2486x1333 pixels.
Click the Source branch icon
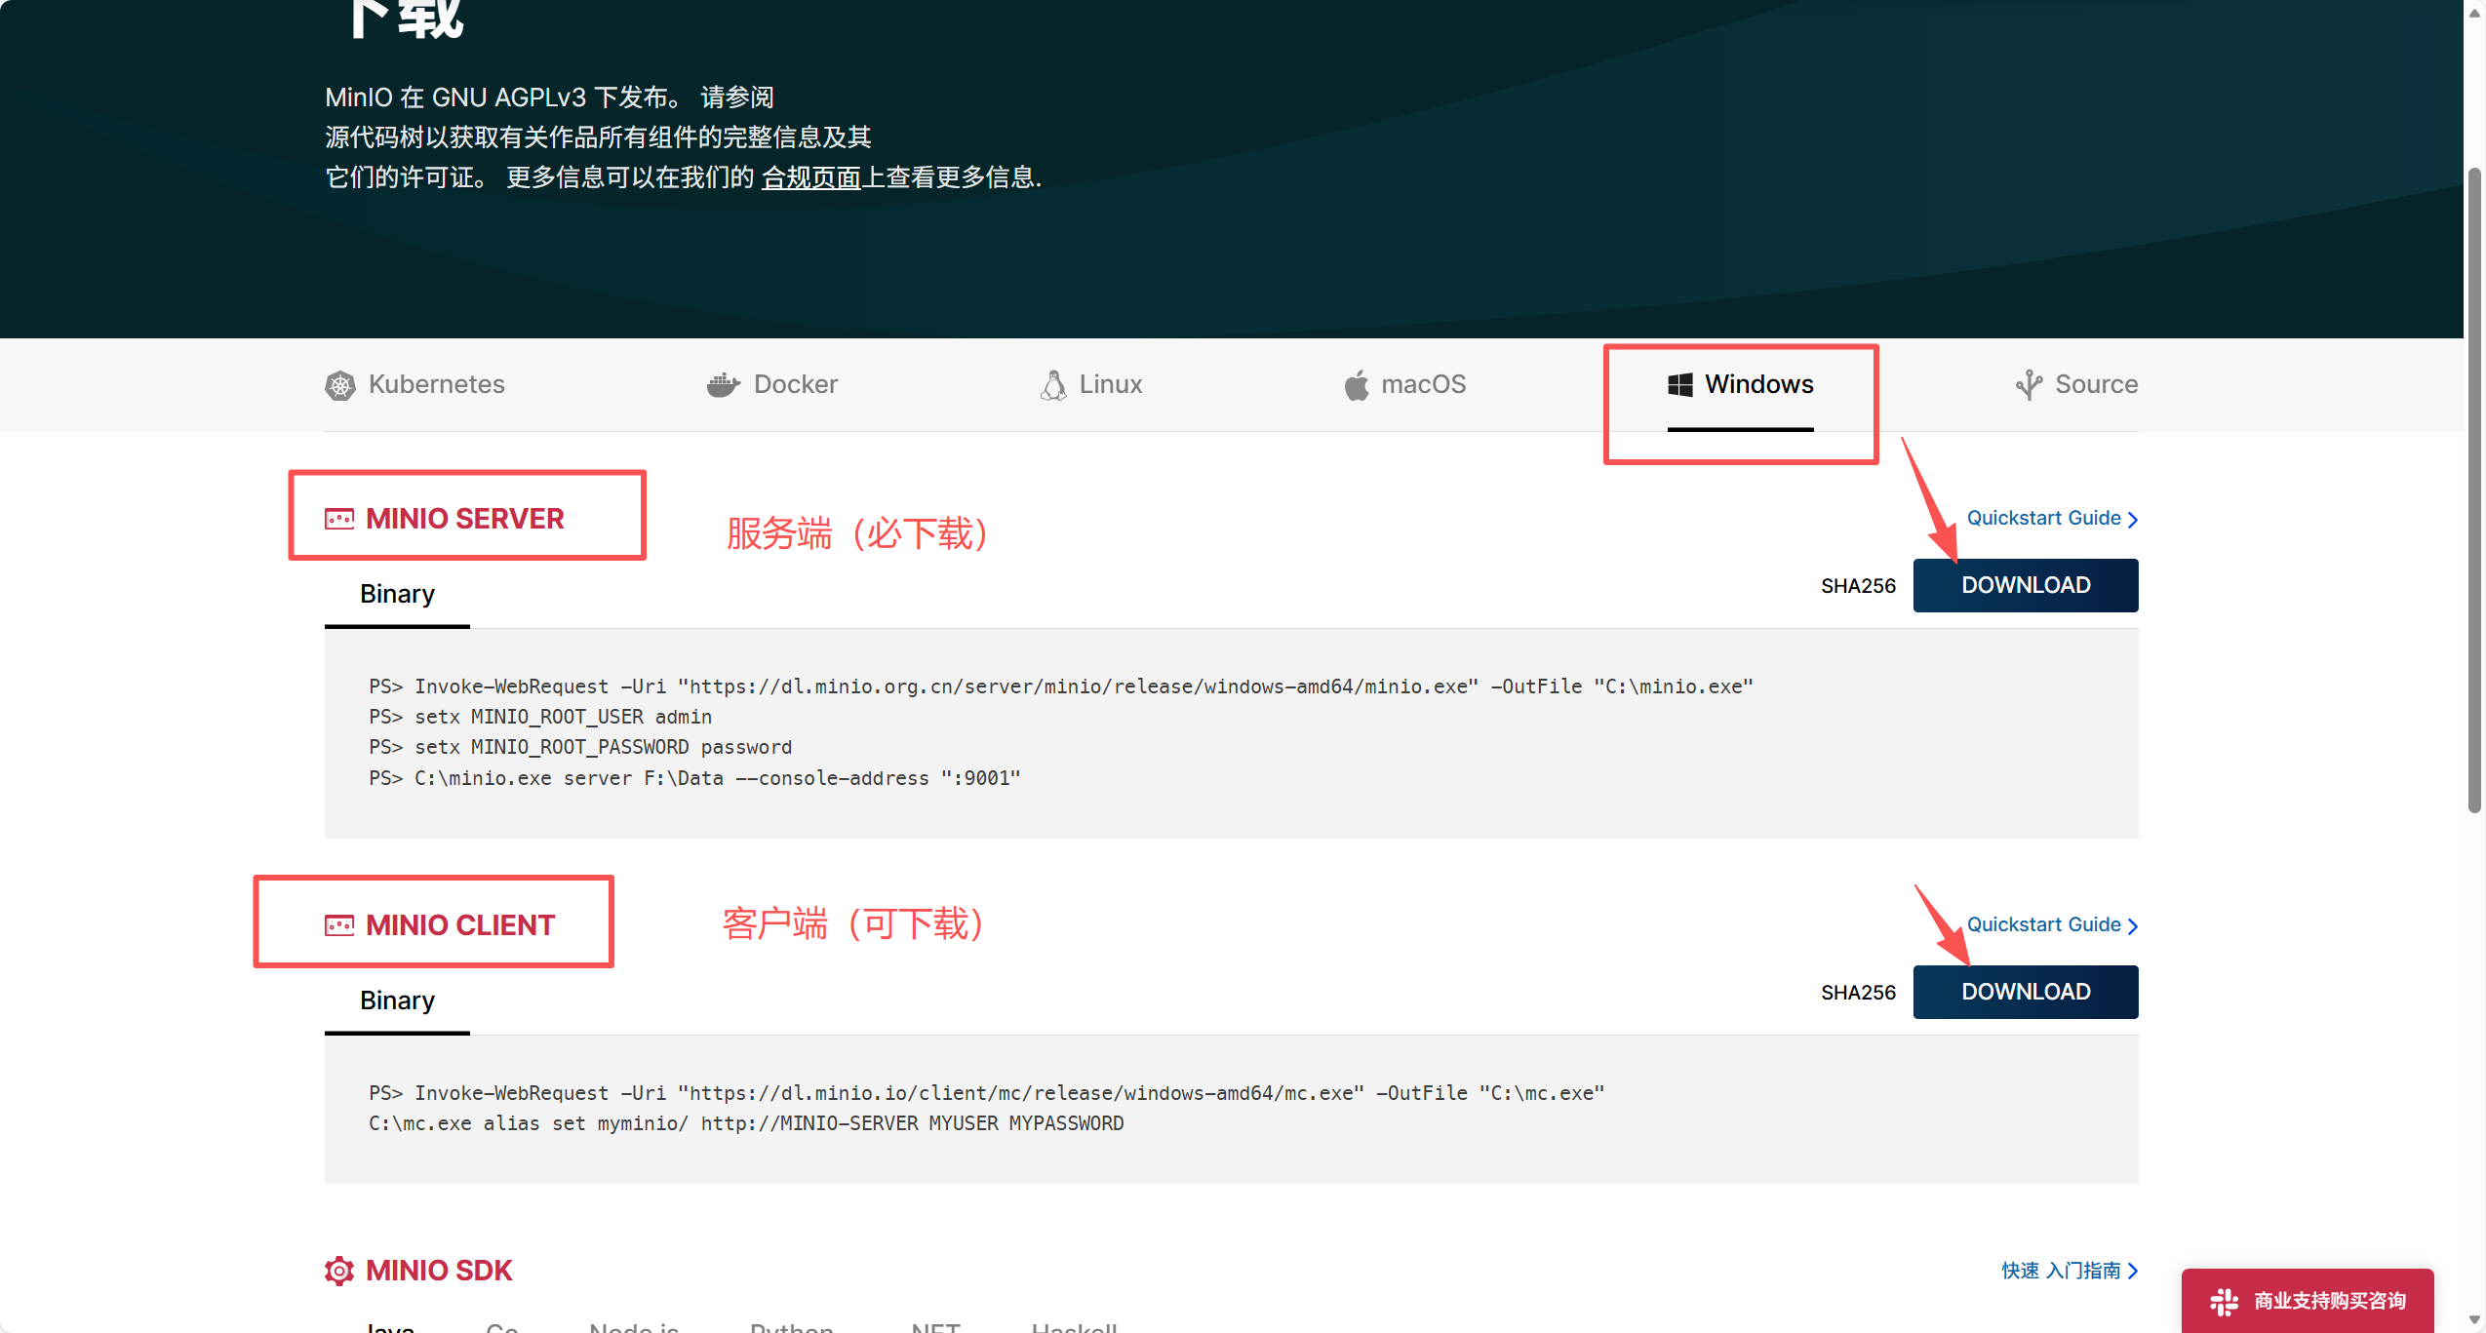[2029, 385]
